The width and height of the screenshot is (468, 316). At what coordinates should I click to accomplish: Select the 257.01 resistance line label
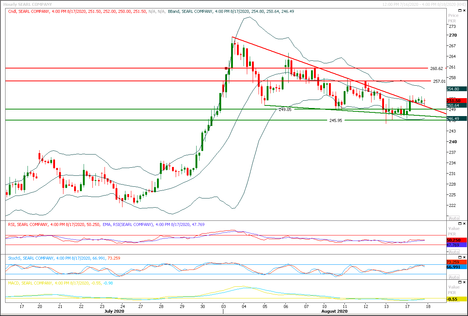tap(439, 81)
